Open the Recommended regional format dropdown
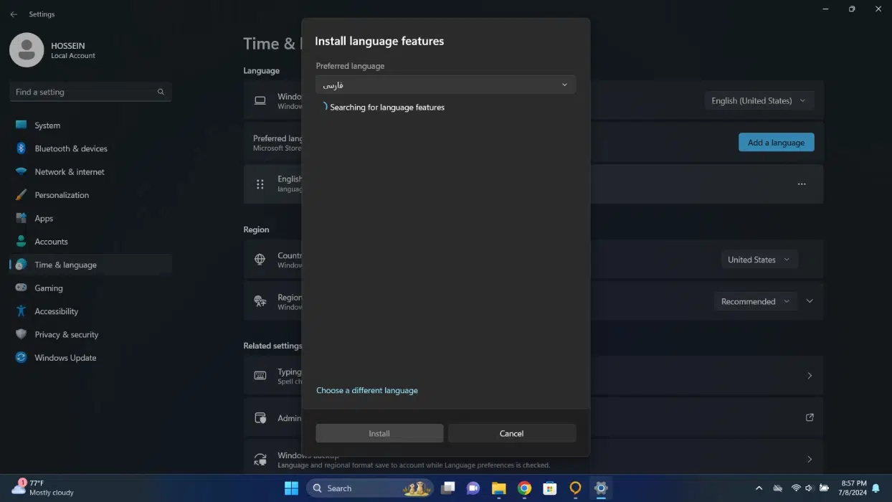Image resolution: width=892 pixels, height=502 pixels. 755,301
